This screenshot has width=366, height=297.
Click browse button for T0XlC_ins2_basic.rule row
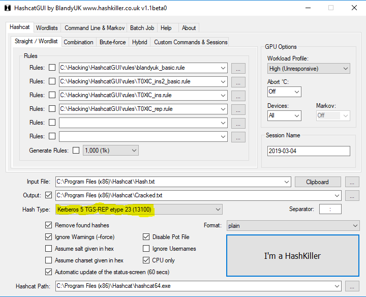pos(238,82)
